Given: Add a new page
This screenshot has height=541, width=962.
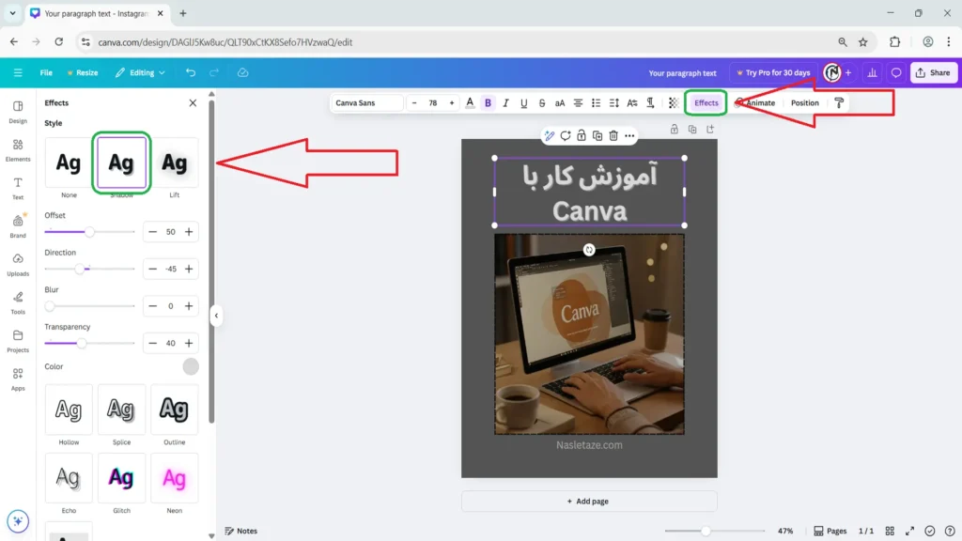Looking at the screenshot, I should click(x=589, y=502).
